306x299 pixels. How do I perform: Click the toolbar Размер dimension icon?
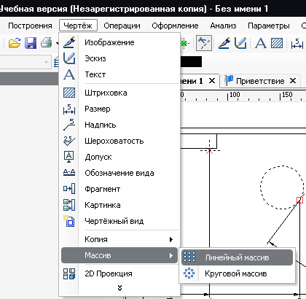coord(297,43)
